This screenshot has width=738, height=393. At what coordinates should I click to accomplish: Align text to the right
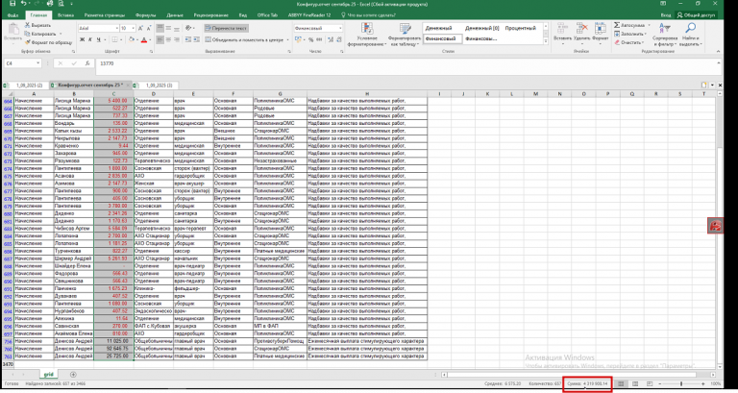coord(177,40)
